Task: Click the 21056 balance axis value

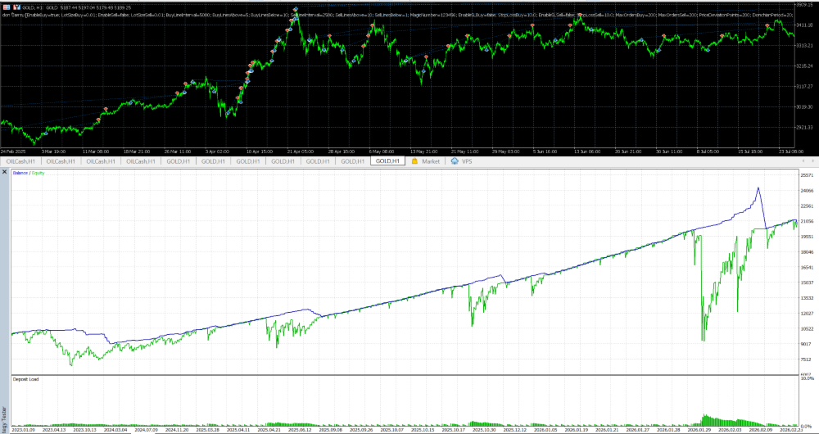Action: point(806,221)
